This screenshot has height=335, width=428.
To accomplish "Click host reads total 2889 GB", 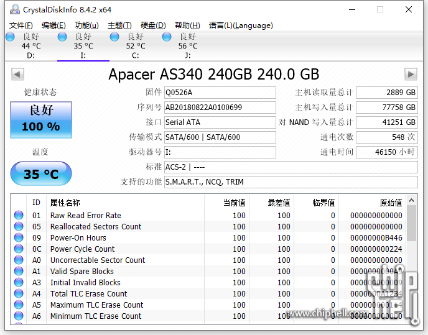I will pos(387,93).
